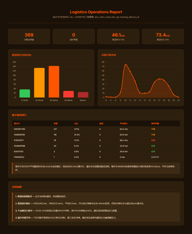Click the 64.0 min average duration cell
This screenshot has height=234, width=192.
(x=124, y=129)
